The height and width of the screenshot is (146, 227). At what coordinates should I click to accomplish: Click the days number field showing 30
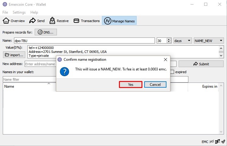[x=162, y=41]
